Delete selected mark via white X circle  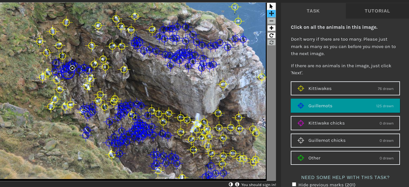(x=72, y=68)
